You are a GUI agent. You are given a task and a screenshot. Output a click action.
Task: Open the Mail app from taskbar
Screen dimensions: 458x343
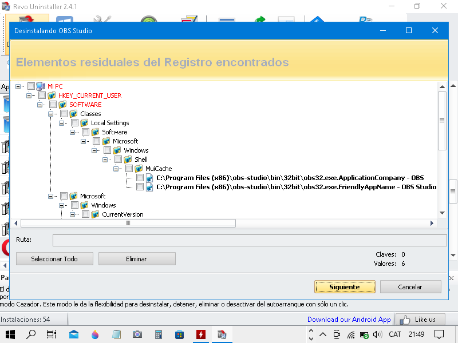[74, 334]
